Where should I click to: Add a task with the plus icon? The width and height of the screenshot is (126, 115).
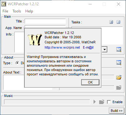[x=111, y=22]
